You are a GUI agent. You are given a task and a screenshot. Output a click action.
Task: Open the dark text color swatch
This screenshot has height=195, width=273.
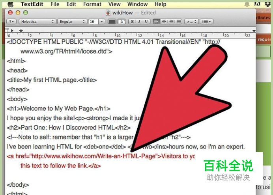coord(112,22)
